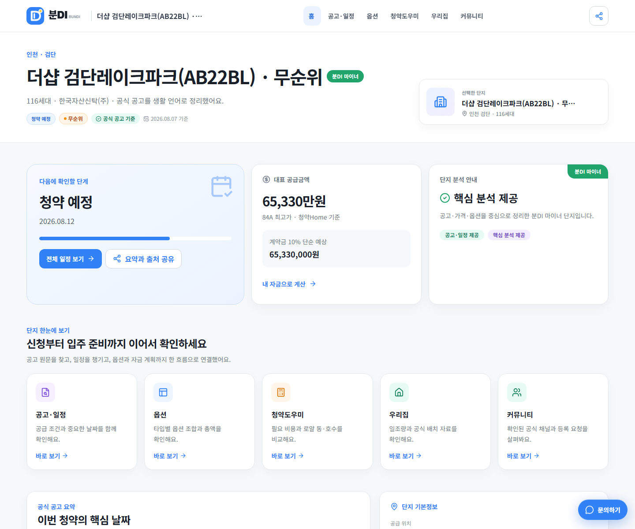The image size is (635, 529).
Task: Click the calendar icon beside 2026.08.07 기준
Action: click(146, 119)
